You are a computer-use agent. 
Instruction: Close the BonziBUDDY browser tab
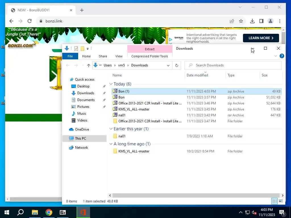(x=71, y=10)
